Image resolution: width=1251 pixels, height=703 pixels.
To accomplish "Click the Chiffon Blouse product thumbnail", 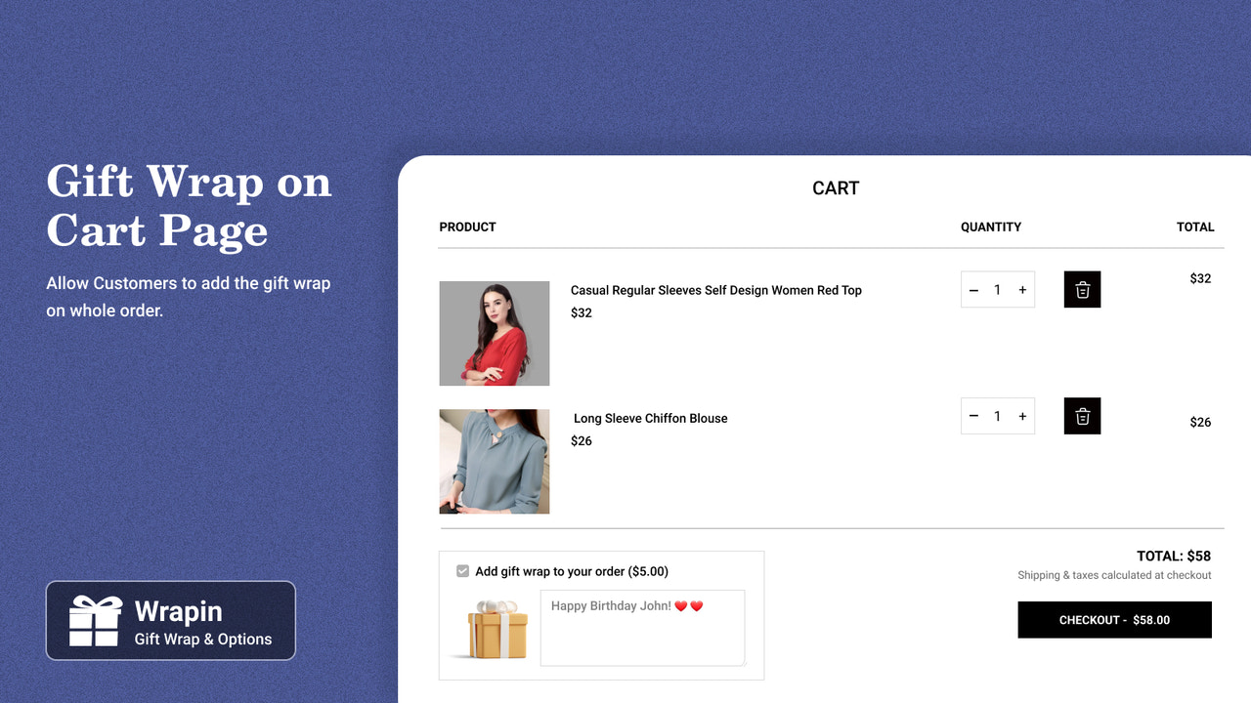I will coord(494,460).
